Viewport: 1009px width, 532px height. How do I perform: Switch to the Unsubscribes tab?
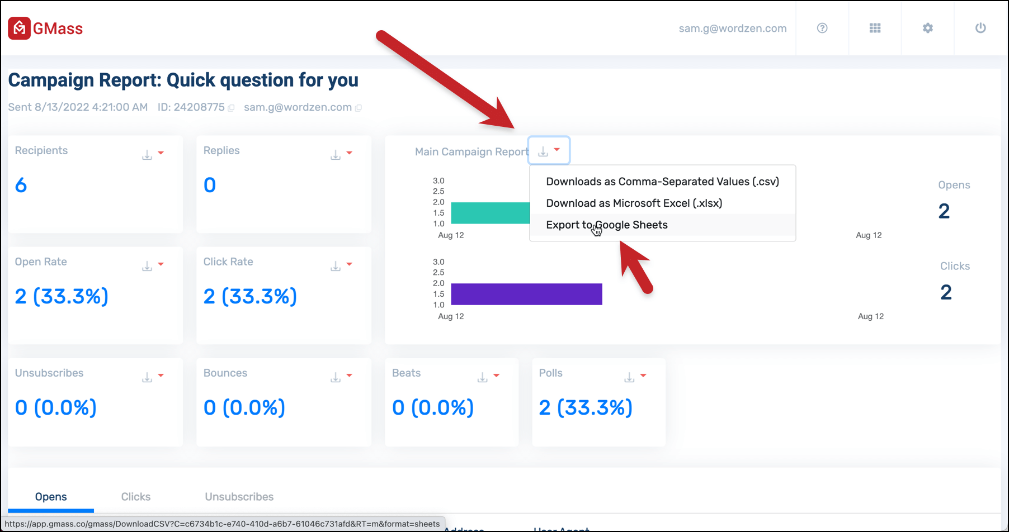(239, 497)
